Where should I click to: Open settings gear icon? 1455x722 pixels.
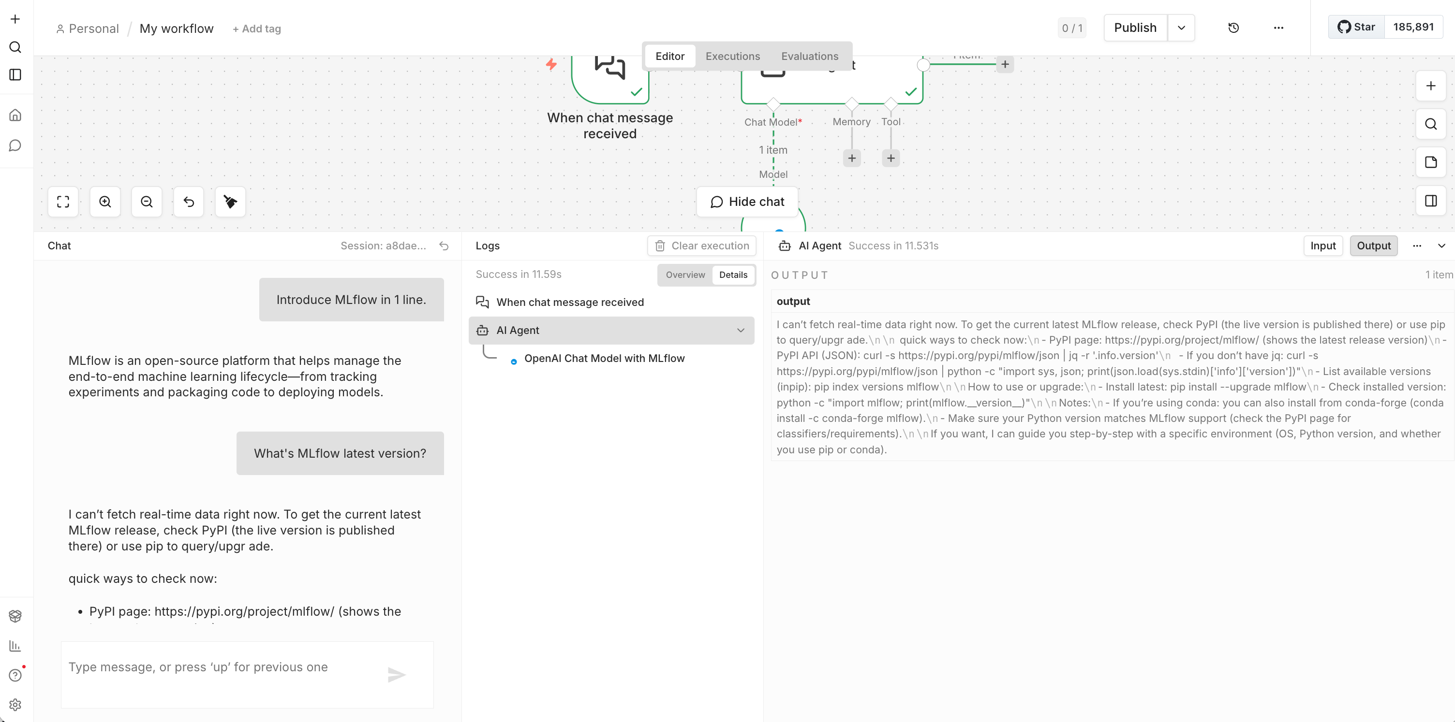point(15,705)
